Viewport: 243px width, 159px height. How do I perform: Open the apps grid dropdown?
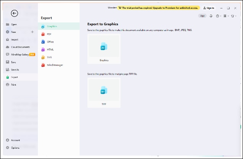(x=226, y=16)
